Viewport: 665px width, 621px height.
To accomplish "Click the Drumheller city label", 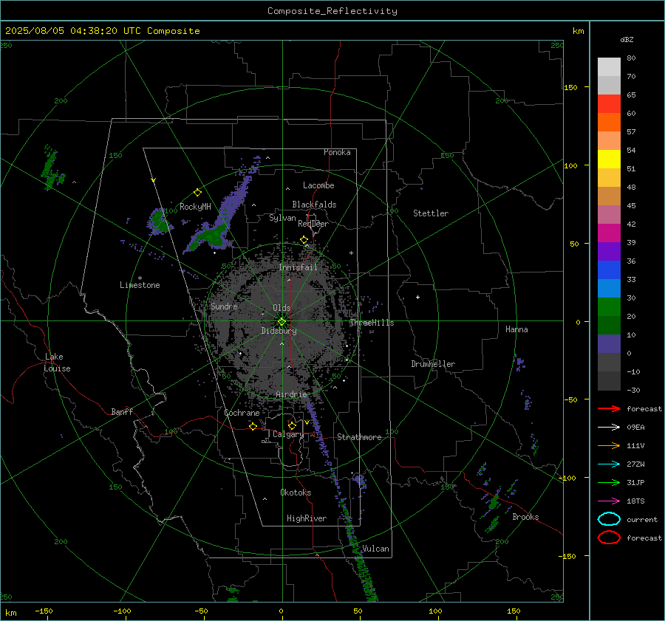I will pos(433,364).
